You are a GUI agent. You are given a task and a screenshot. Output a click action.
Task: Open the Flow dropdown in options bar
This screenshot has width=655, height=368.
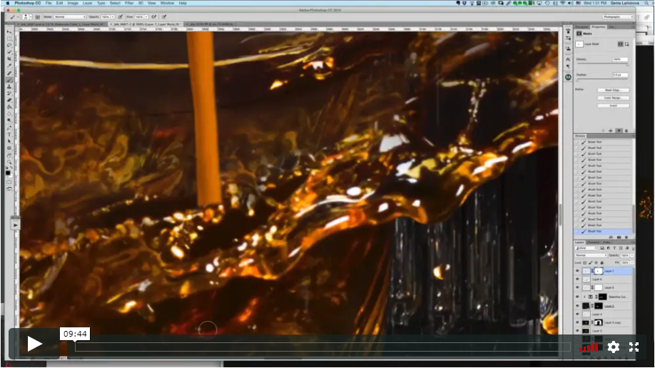[146, 17]
